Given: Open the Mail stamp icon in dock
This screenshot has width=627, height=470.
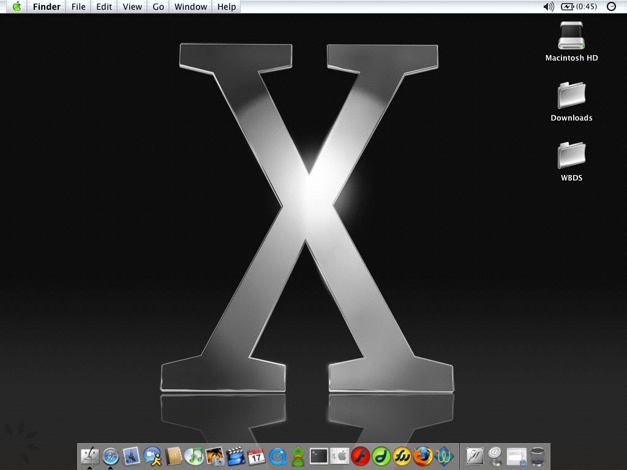Looking at the screenshot, I should 132,456.
